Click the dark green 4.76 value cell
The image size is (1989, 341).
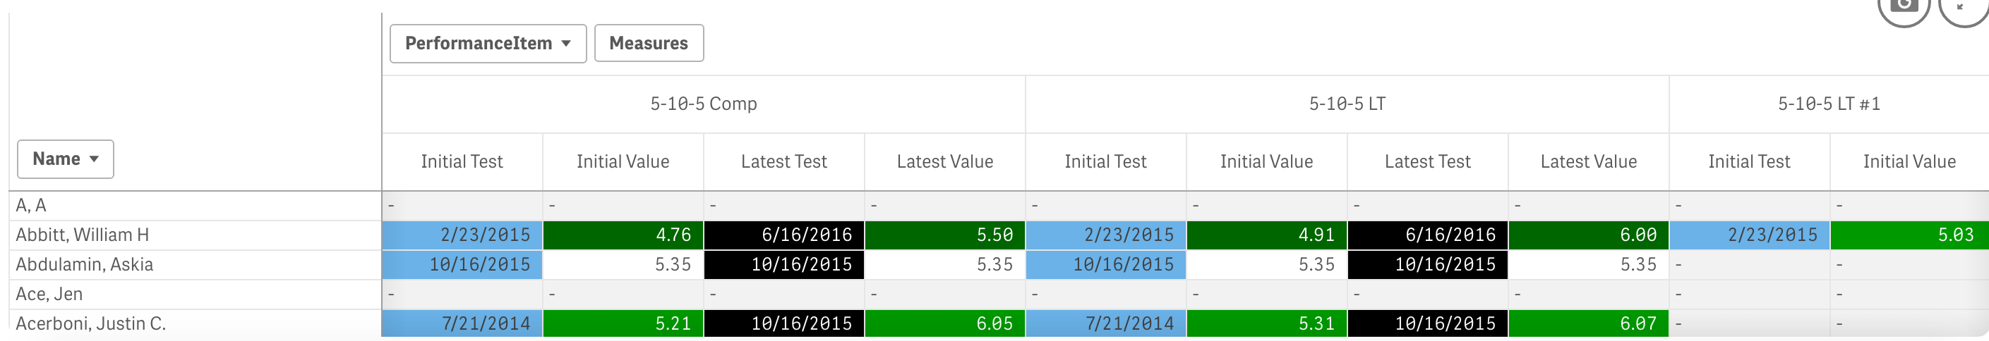623,235
